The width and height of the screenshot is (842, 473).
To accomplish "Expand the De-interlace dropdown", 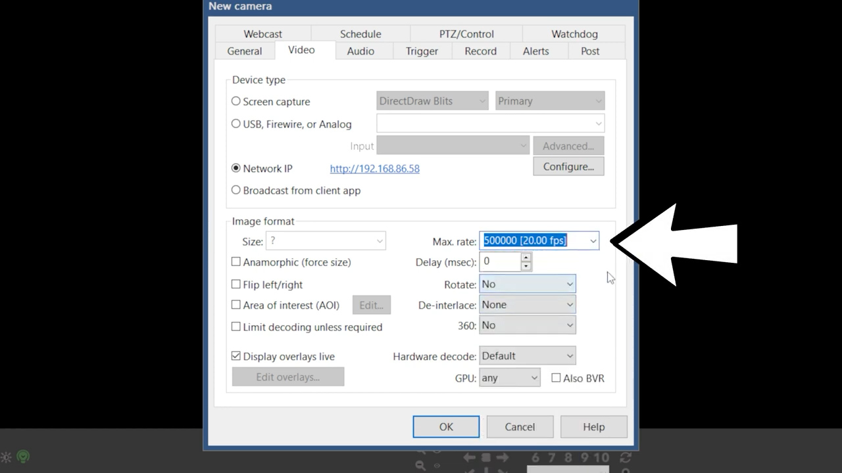I will tap(570, 305).
